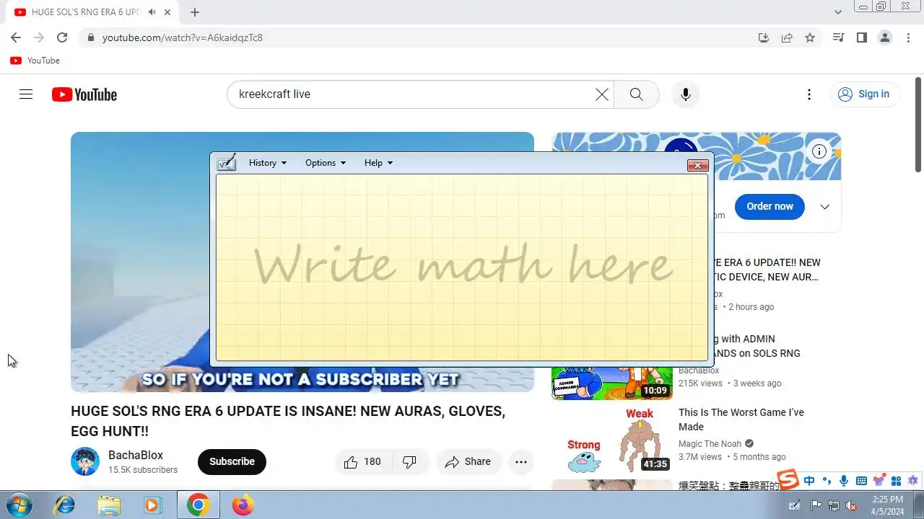
Task: Mute the tab via speaker icon
Action: 152,12
